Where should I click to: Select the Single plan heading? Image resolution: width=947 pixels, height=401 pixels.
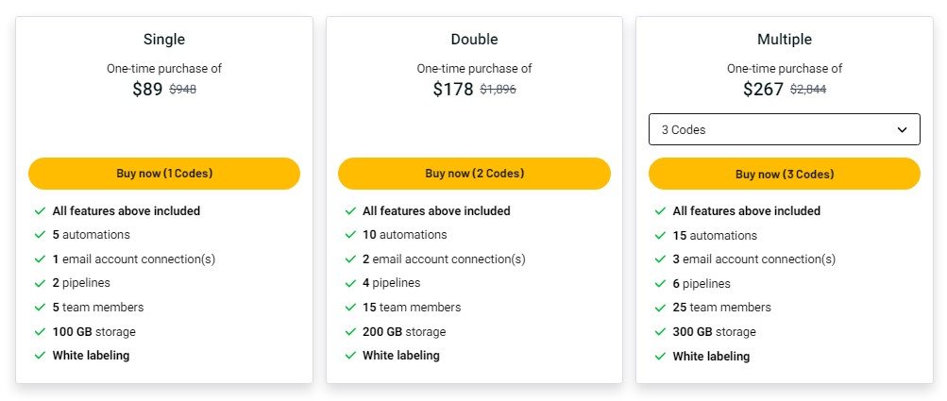(x=164, y=40)
